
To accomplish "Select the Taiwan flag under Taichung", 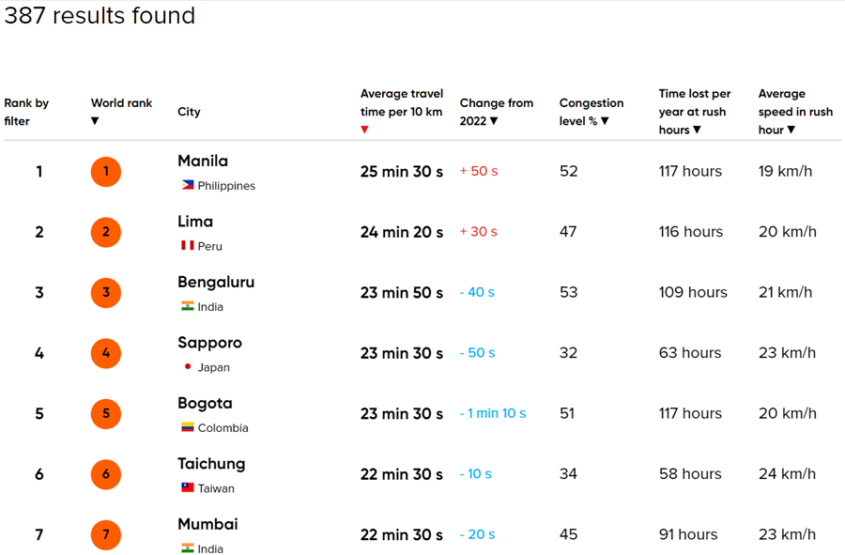I will (x=185, y=488).
